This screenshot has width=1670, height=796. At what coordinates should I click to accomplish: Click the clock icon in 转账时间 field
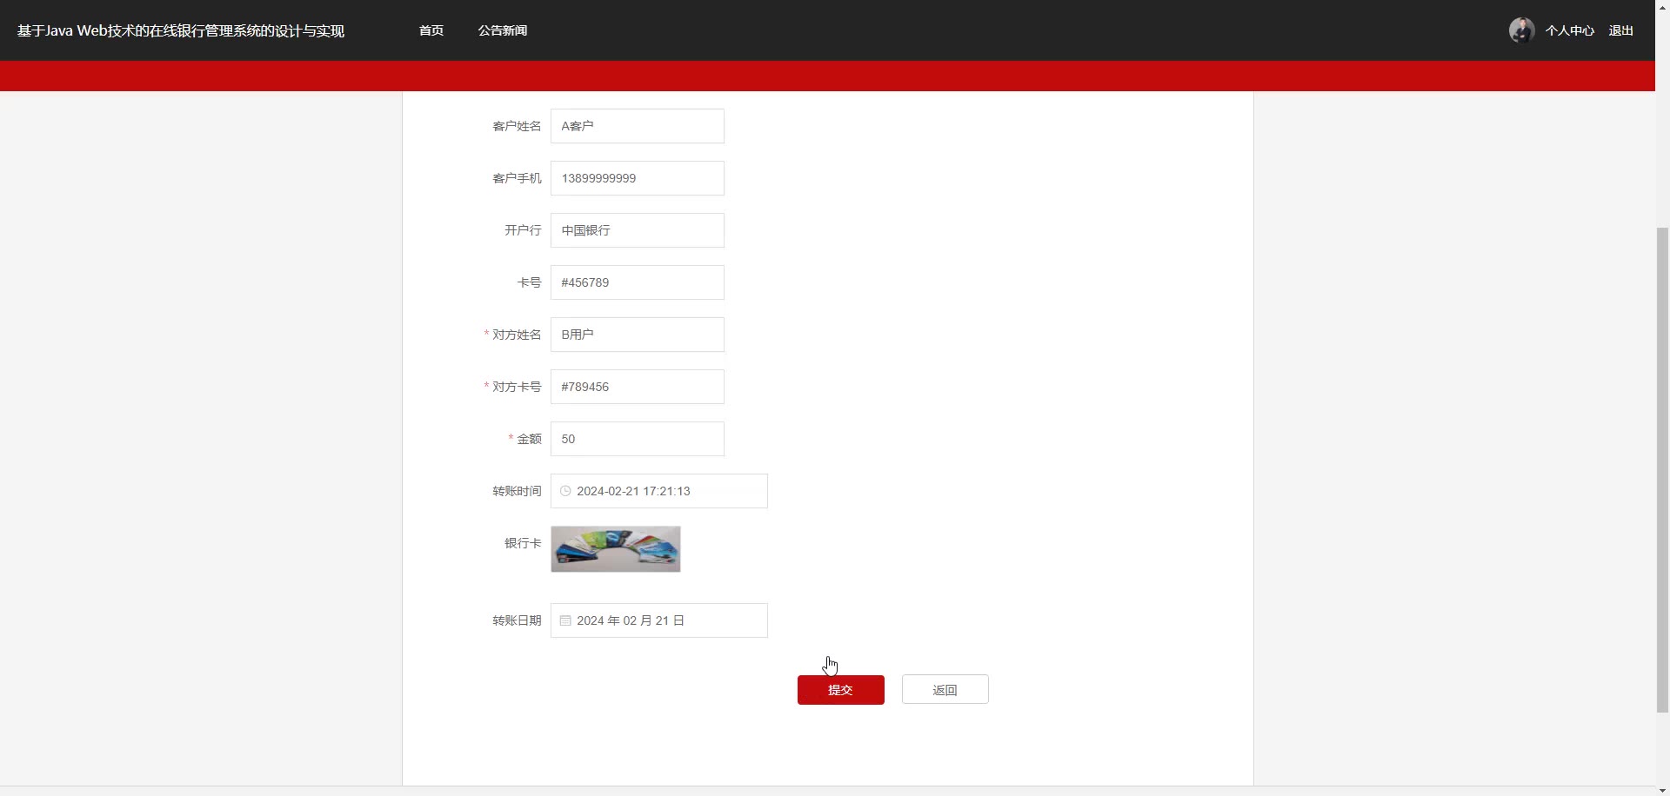pyautogui.click(x=565, y=491)
